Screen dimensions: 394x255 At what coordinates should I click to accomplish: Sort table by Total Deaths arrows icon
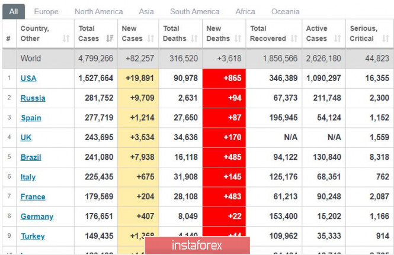(194, 39)
